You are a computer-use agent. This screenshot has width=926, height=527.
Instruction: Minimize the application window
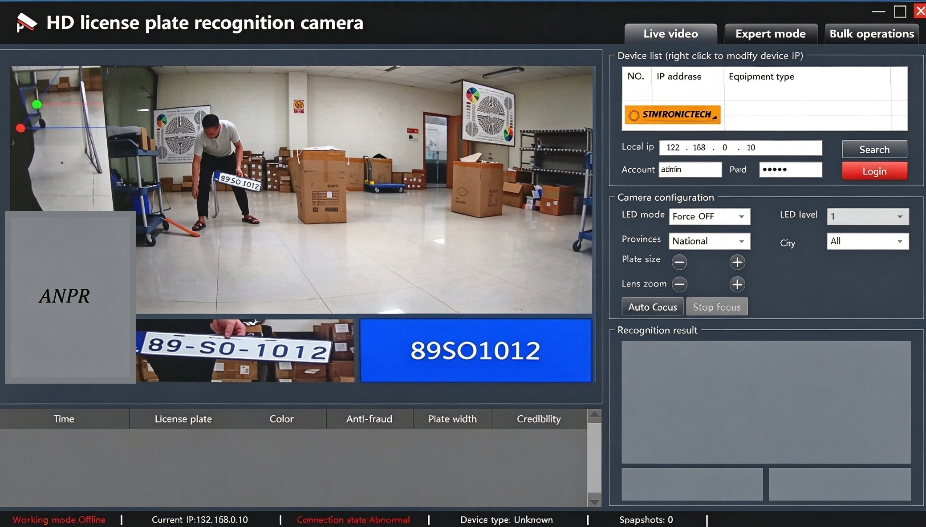click(x=878, y=12)
